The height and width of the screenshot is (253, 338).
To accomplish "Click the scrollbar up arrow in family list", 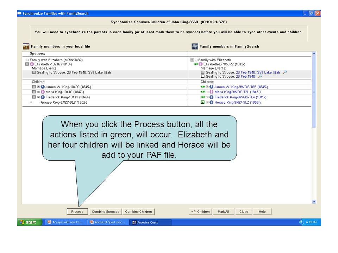I will tap(314, 53).
